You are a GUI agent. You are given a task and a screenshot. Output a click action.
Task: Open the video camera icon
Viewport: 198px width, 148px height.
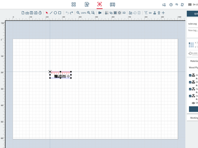pyautogui.click(x=150, y=13)
